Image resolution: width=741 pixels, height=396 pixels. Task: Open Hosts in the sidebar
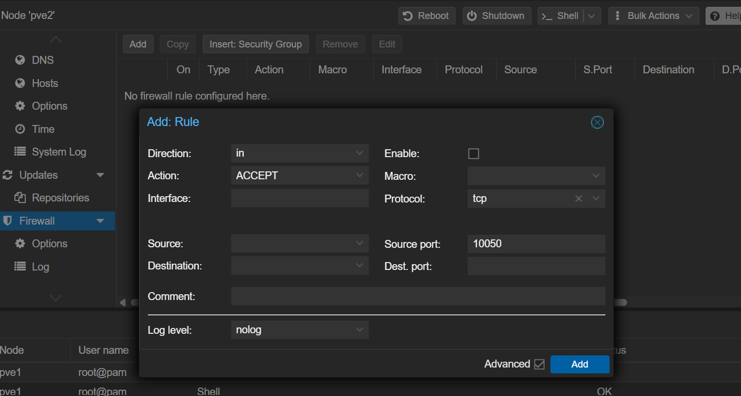point(44,83)
